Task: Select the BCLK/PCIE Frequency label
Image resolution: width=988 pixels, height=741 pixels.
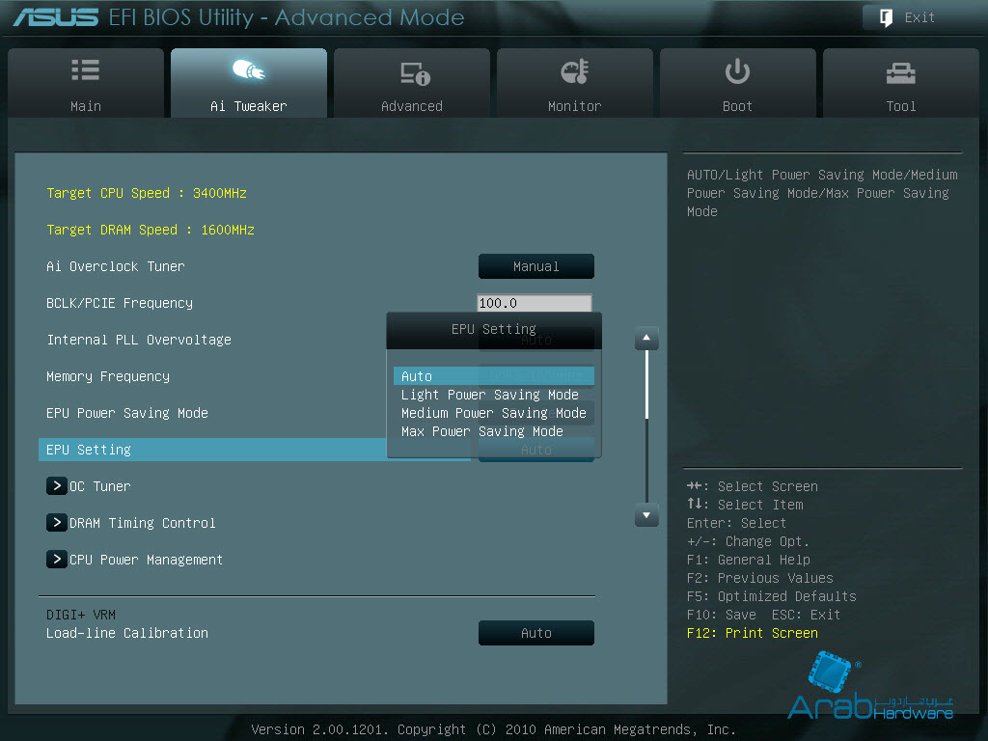Action: (119, 303)
